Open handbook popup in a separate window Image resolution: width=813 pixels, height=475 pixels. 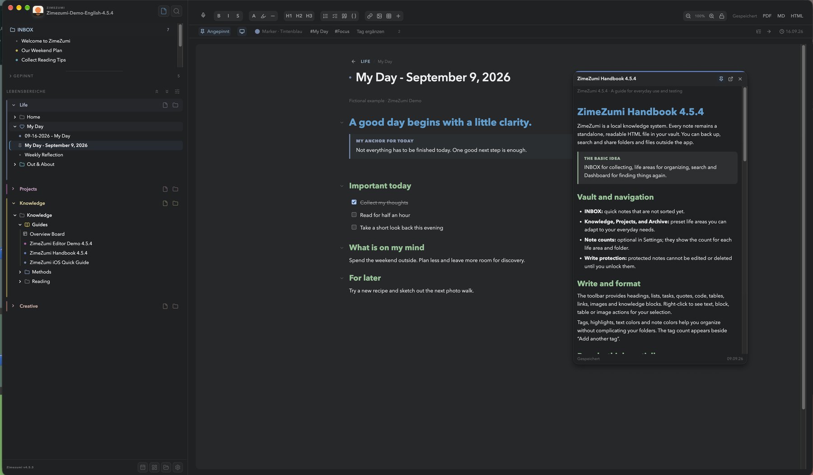730,79
